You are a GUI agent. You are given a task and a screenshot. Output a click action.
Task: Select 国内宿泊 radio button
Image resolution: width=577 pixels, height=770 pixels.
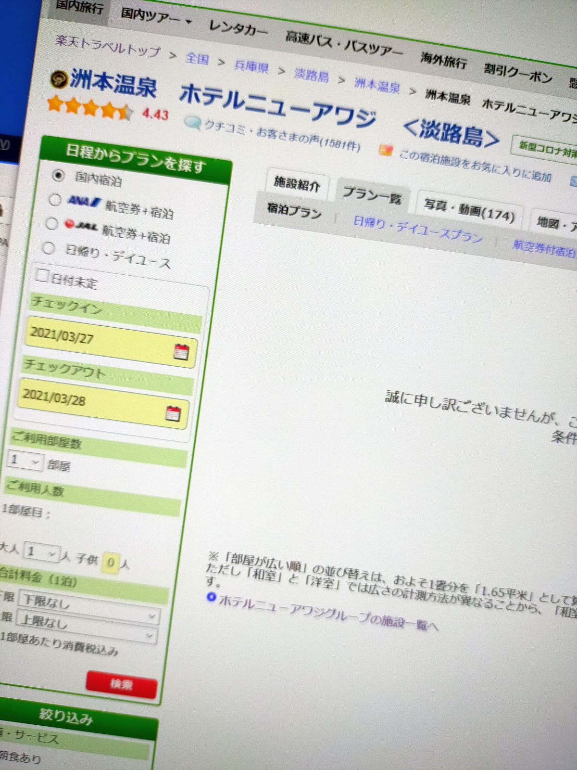[x=58, y=176]
